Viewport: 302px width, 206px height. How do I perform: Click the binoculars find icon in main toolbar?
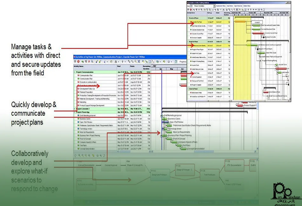coord(116,61)
